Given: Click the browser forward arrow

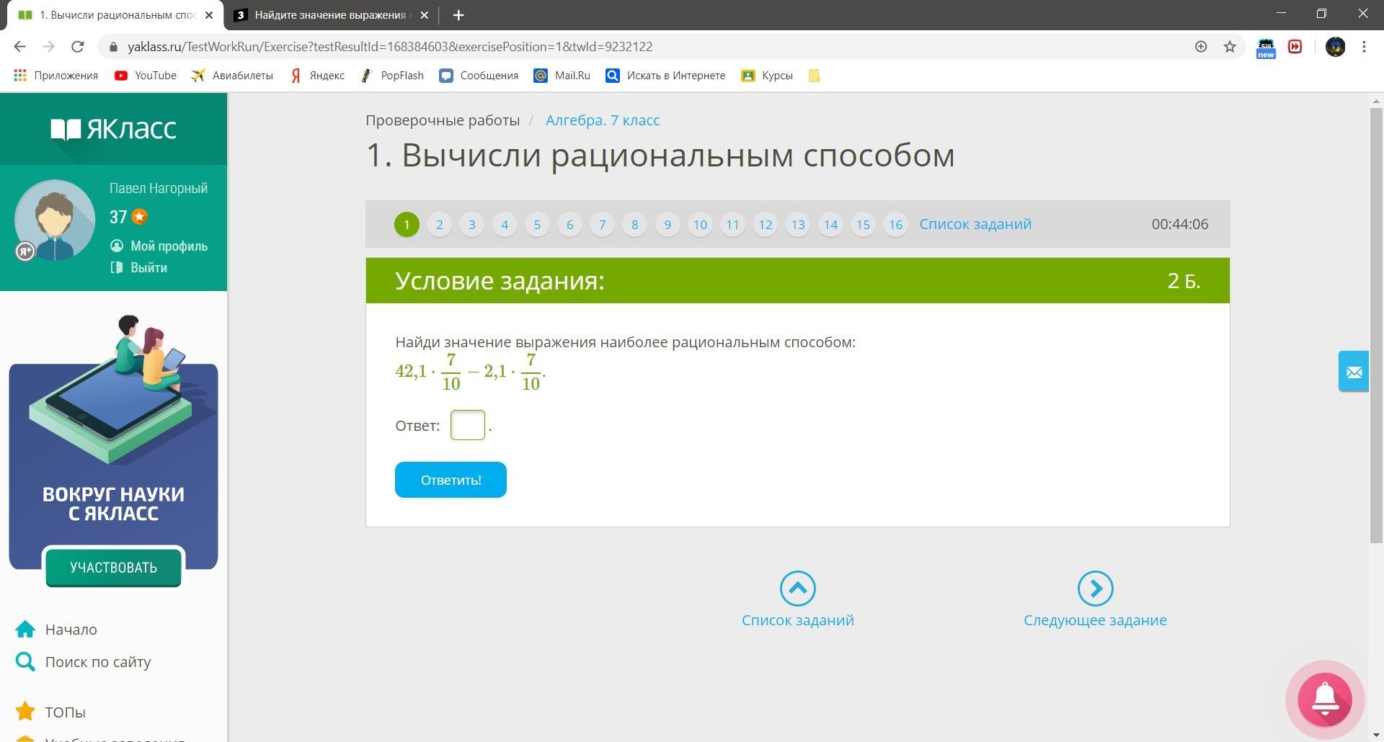Looking at the screenshot, I should (48, 47).
